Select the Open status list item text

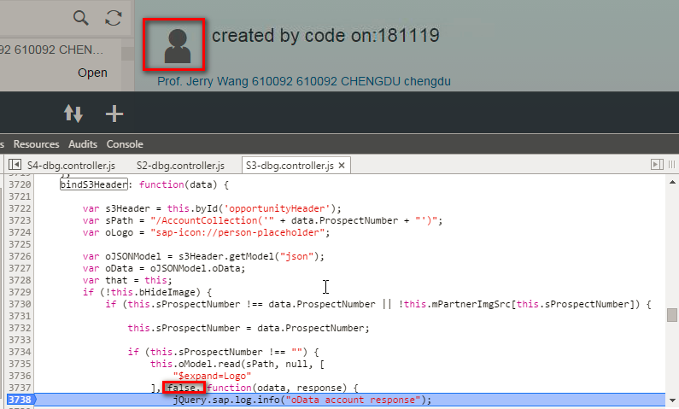click(x=93, y=73)
